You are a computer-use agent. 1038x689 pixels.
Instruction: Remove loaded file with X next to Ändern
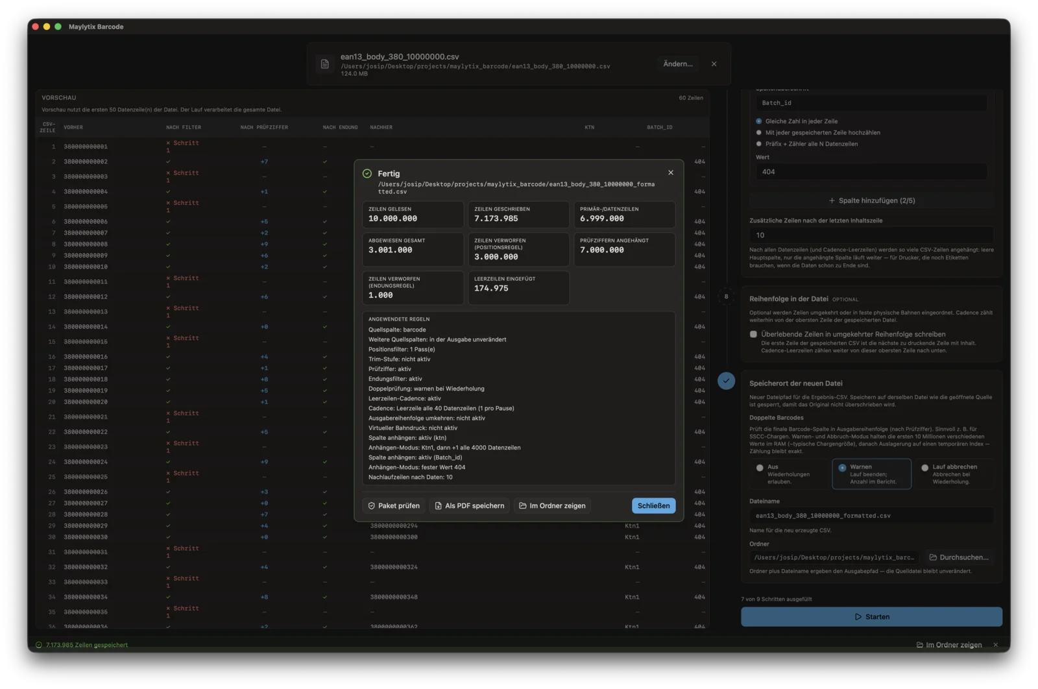714,64
